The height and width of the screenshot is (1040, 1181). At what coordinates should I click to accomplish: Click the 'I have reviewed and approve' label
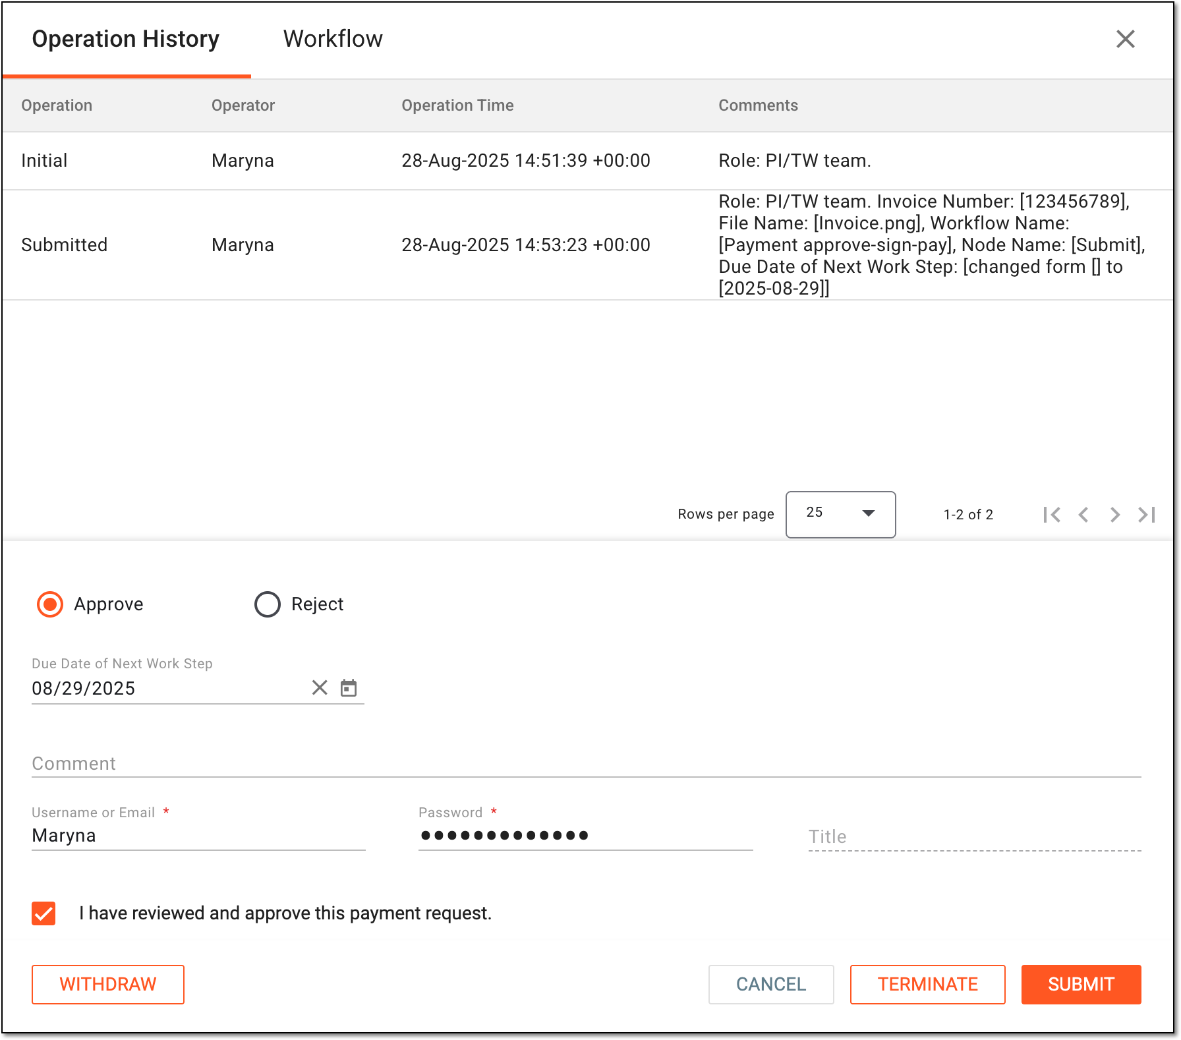285,913
